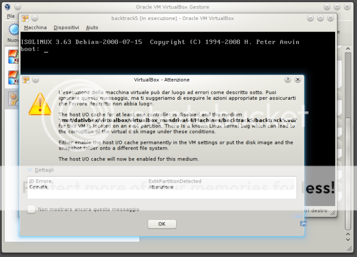Minimize the backtrack5 VM window
357x257 pixels.
click(x=311, y=18)
